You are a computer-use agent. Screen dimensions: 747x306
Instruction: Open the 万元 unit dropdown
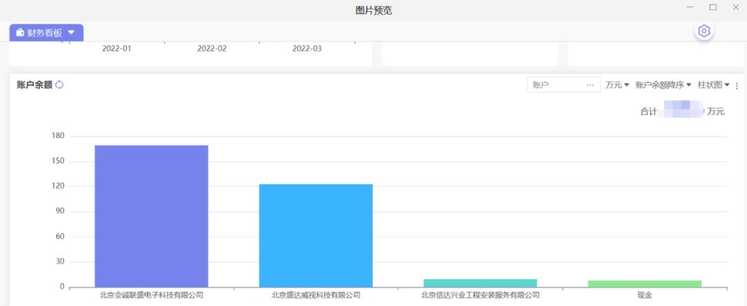(x=617, y=85)
